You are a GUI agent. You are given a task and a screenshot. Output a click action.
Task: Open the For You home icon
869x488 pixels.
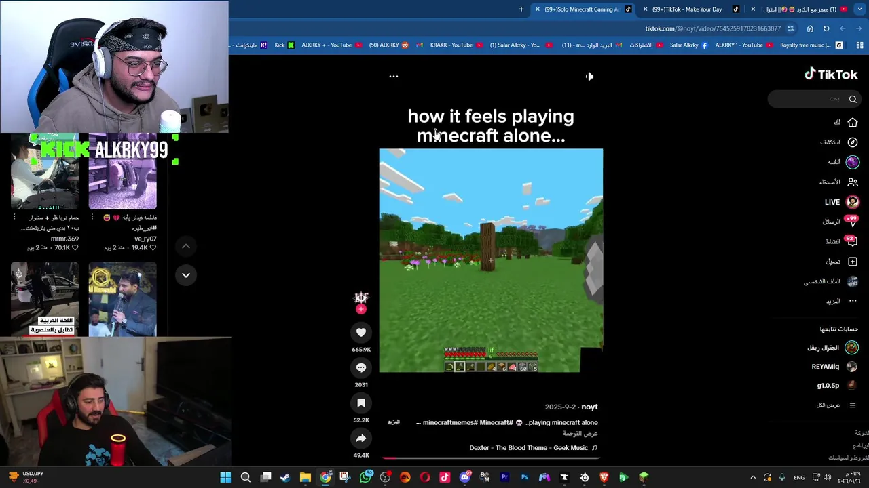[x=853, y=123]
